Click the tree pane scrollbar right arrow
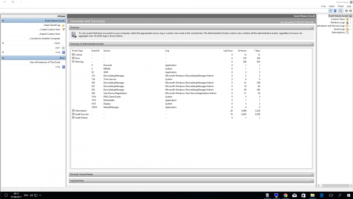The image size is (353, 199). coord(351,186)
